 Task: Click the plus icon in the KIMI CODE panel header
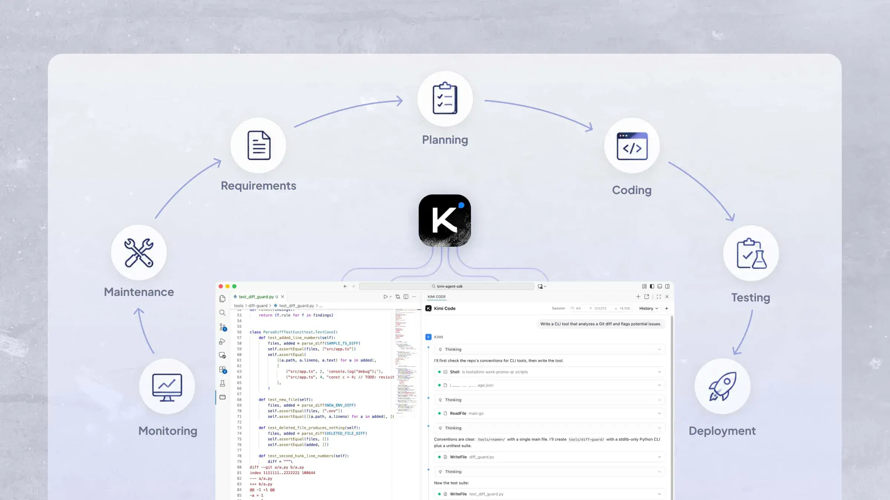pos(638,297)
